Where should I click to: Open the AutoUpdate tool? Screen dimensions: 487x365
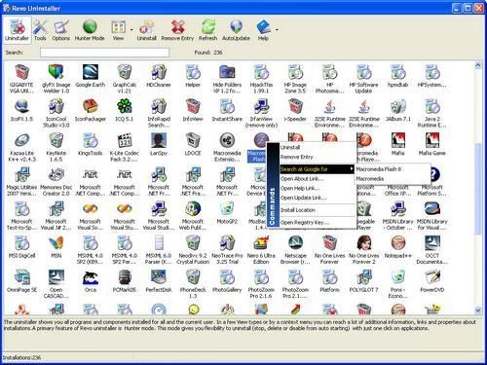coord(236,30)
